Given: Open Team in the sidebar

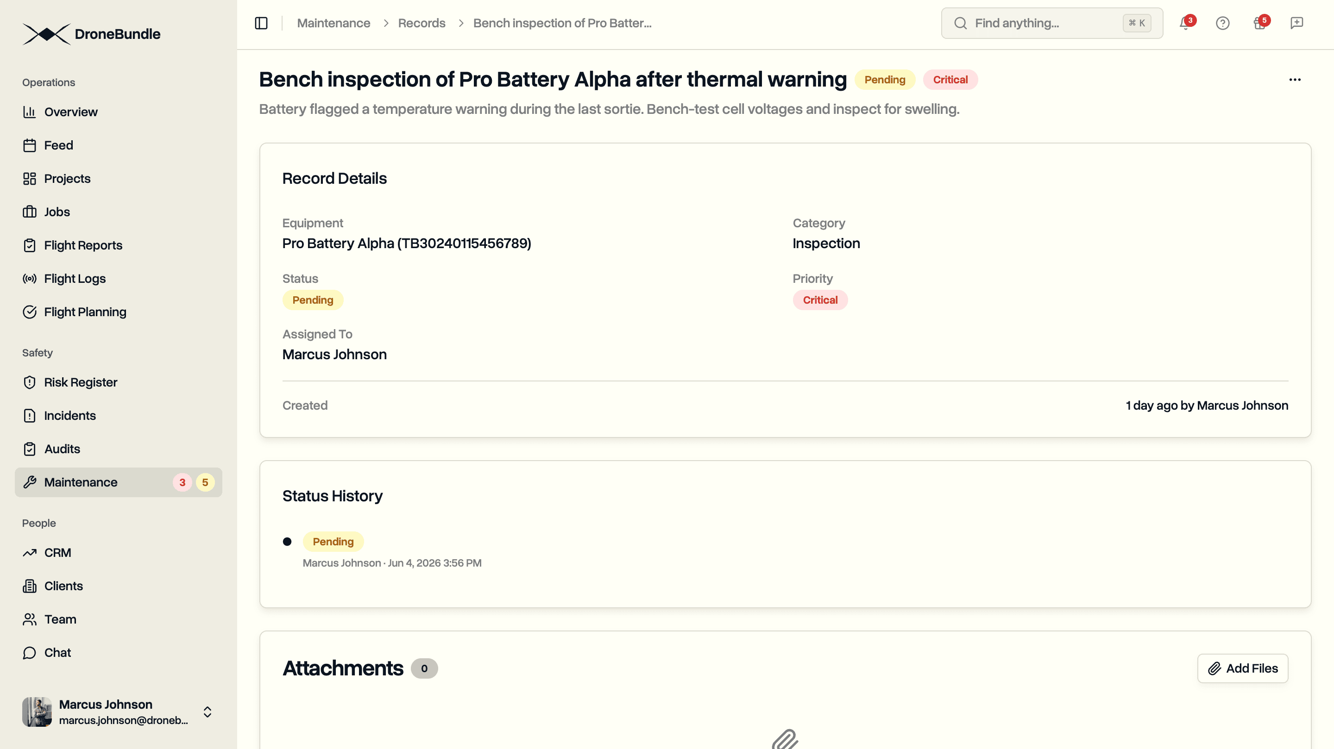Looking at the screenshot, I should pyautogui.click(x=118, y=619).
